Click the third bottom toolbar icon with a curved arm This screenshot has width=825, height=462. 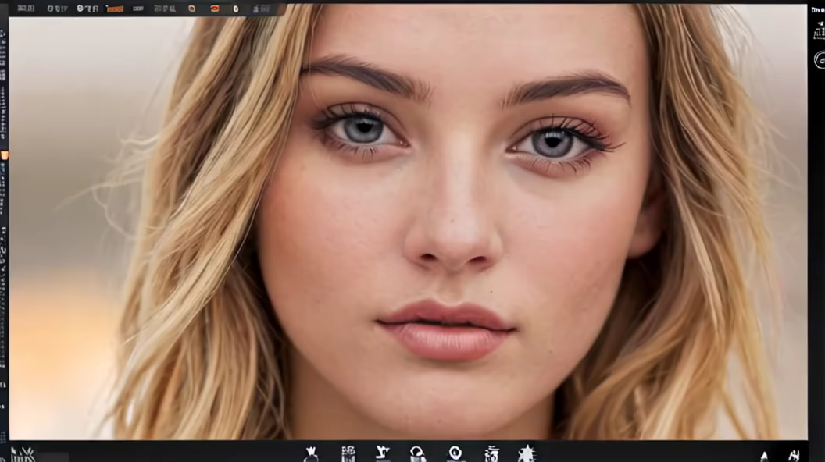pyautogui.click(x=383, y=453)
